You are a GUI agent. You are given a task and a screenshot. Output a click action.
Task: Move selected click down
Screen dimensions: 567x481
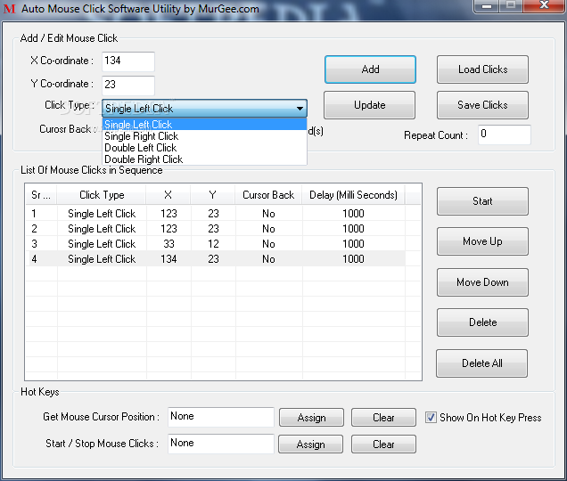click(x=482, y=282)
